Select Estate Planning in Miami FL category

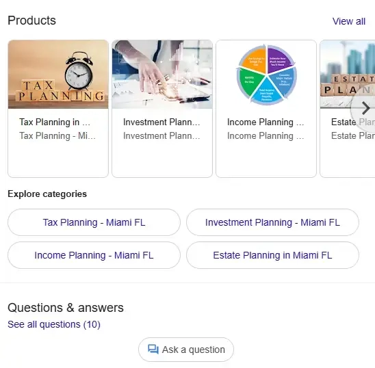coord(272,255)
